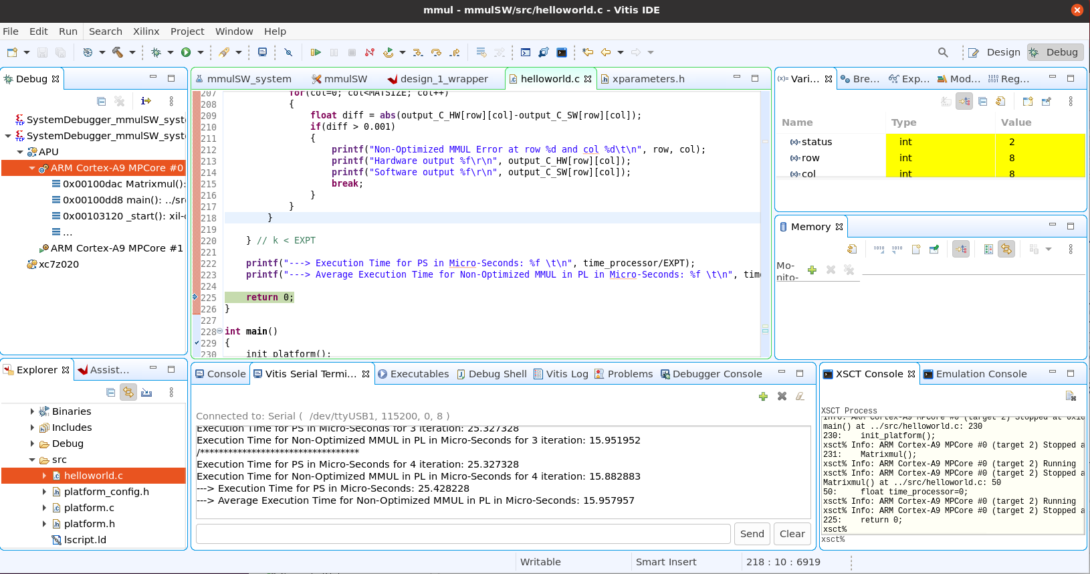Open new serial connection with green plus
The image size is (1090, 574).
point(763,396)
